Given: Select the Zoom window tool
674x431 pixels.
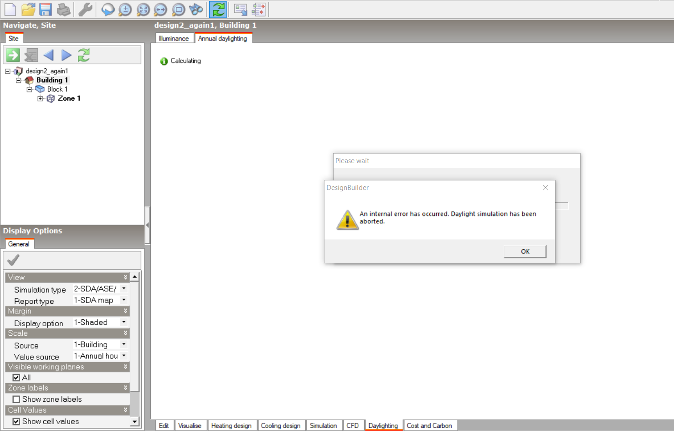Looking at the screenshot, I should (178, 9).
